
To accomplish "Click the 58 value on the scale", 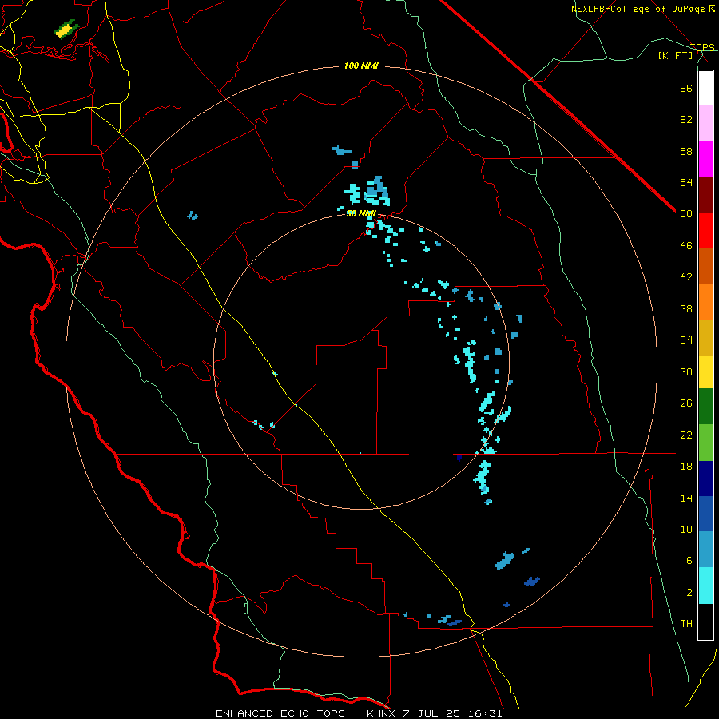I will pyautogui.click(x=686, y=151).
